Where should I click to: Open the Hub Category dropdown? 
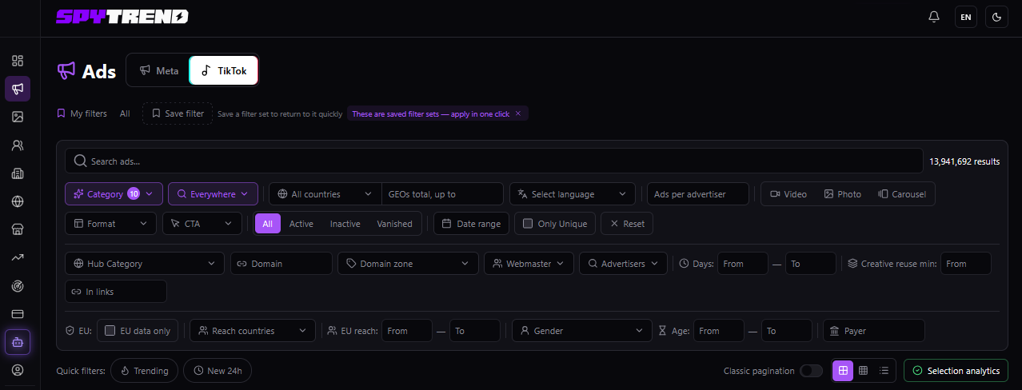point(145,264)
